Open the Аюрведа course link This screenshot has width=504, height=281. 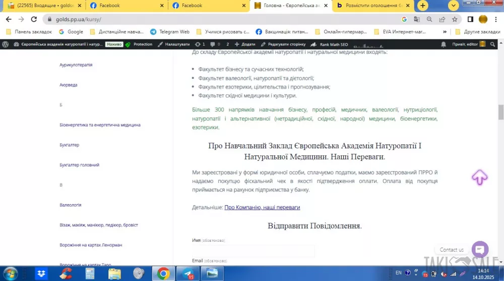coord(69,85)
